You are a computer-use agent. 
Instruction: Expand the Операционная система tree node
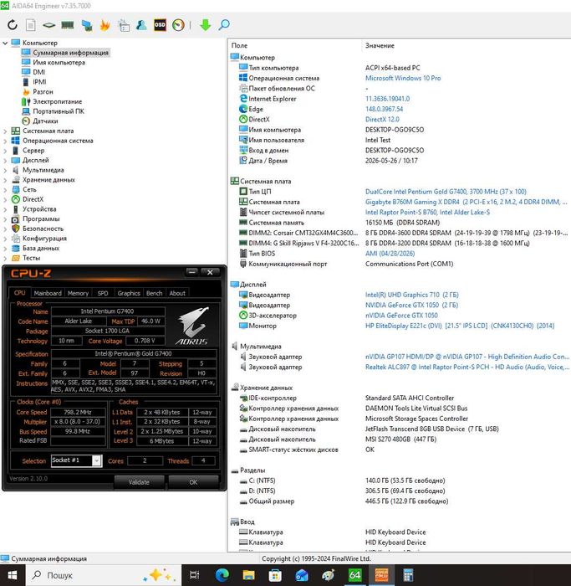click(x=5, y=141)
